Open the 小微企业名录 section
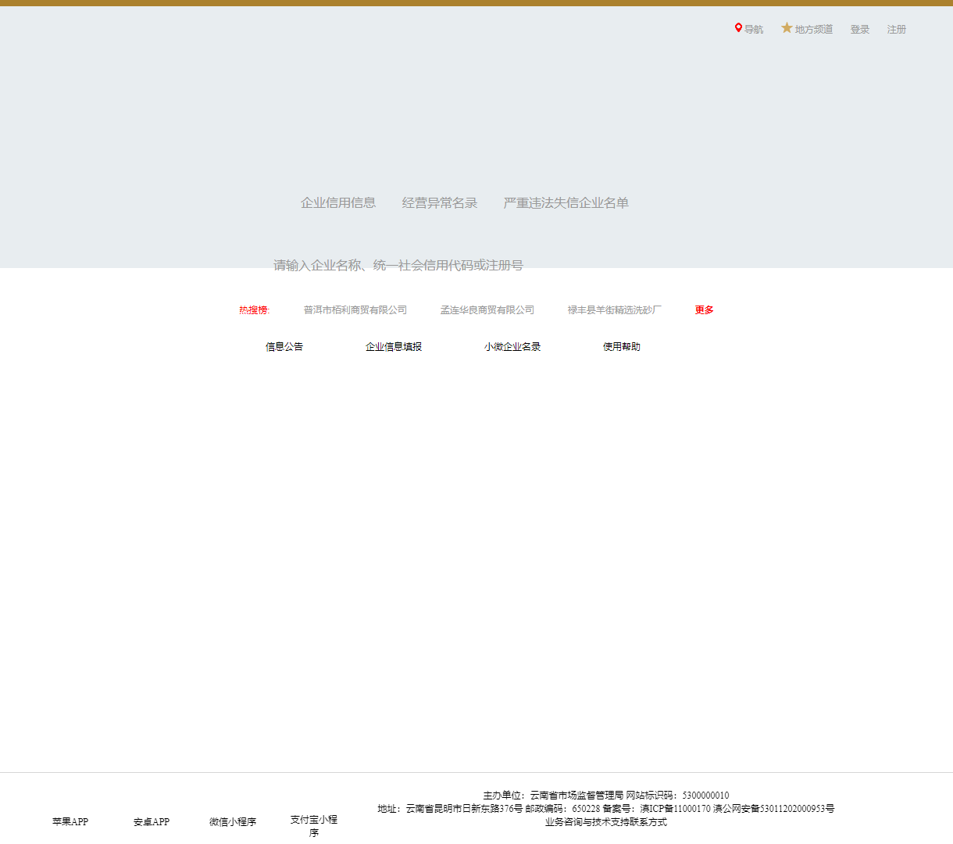This screenshot has width=953, height=844. pos(512,346)
